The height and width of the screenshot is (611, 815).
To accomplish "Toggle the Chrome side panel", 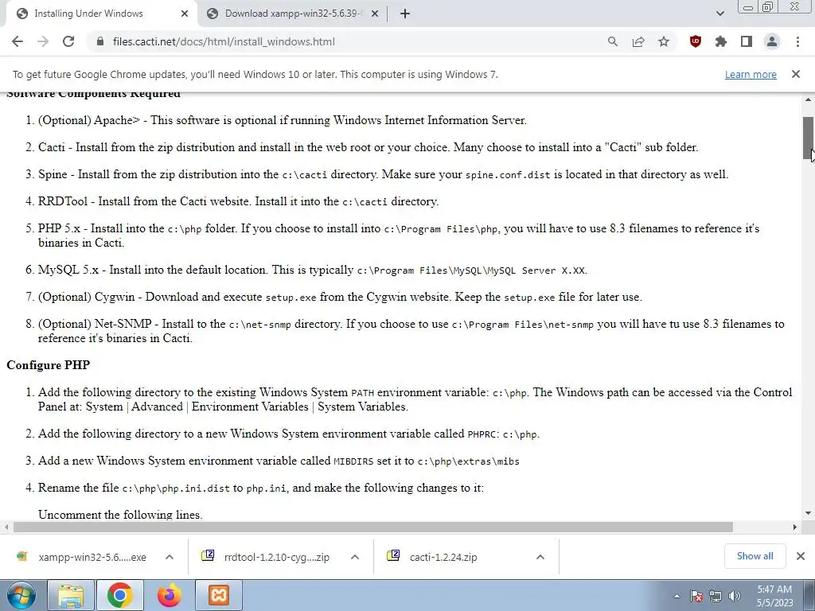I will (x=747, y=41).
